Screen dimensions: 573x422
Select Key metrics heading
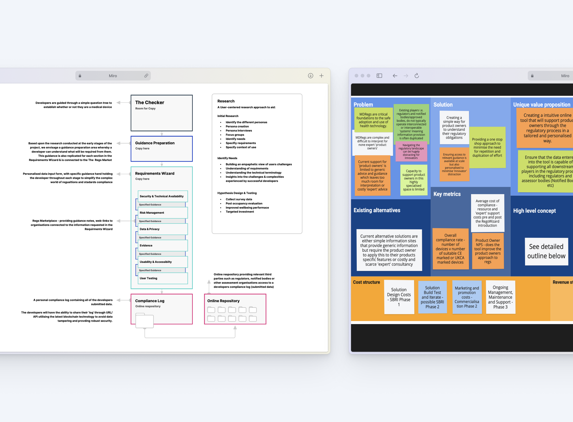447,194
